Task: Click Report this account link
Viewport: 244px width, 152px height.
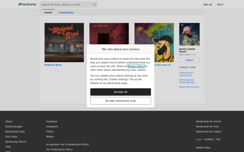Action: coord(189,87)
